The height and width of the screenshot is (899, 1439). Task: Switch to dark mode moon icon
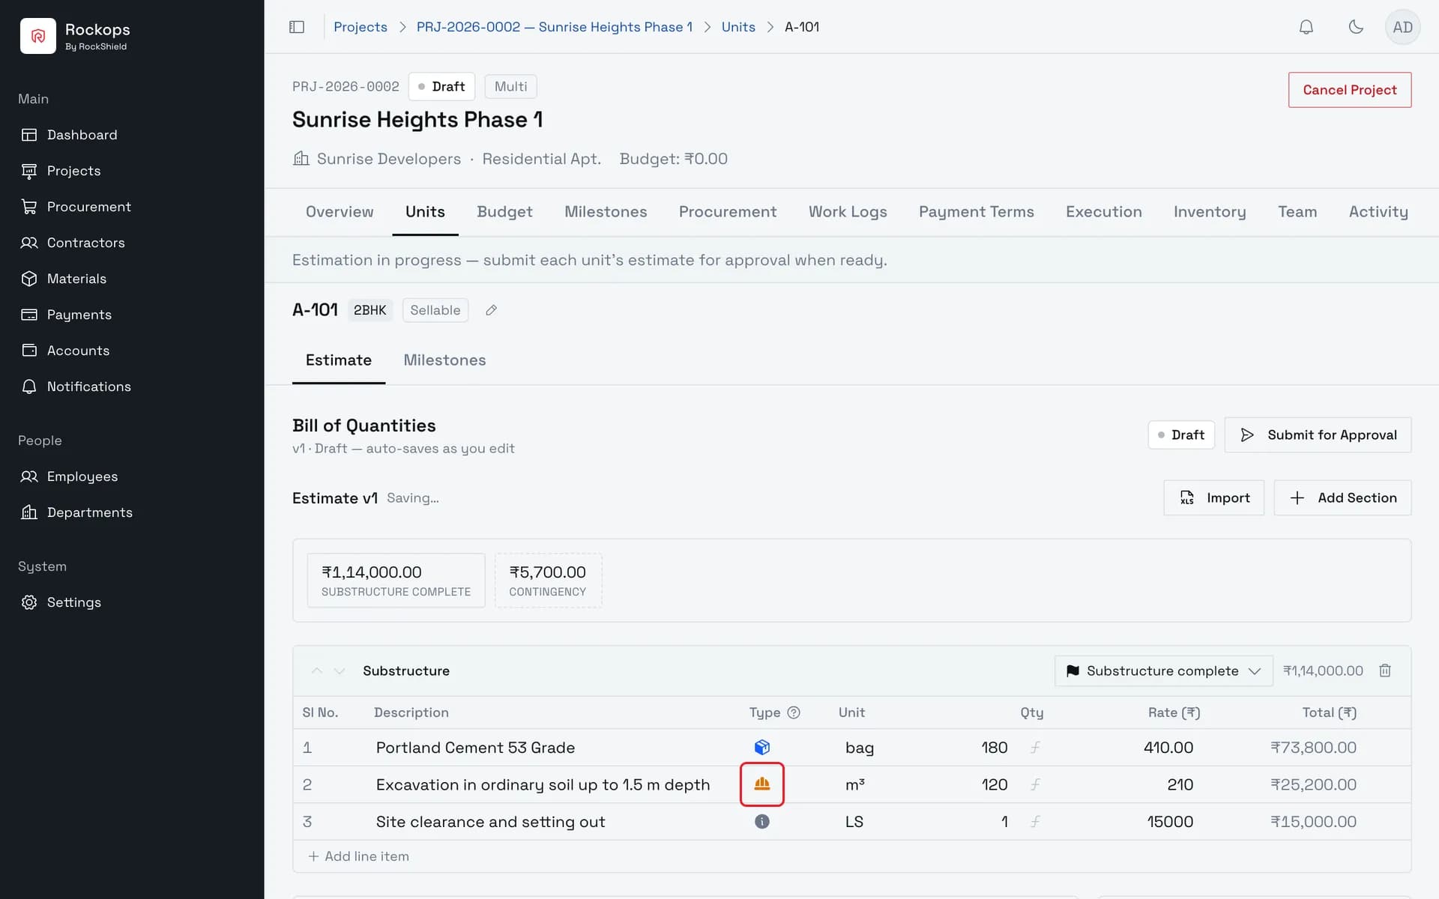tap(1355, 27)
